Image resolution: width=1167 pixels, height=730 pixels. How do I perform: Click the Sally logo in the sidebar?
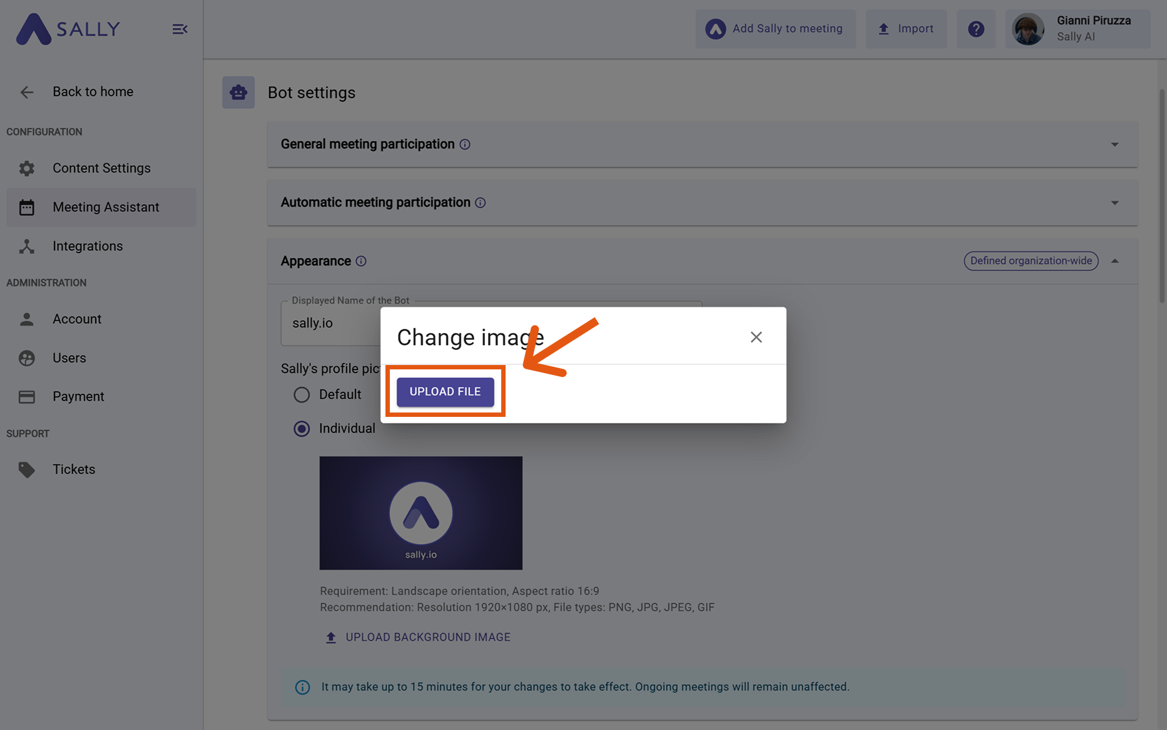(68, 29)
